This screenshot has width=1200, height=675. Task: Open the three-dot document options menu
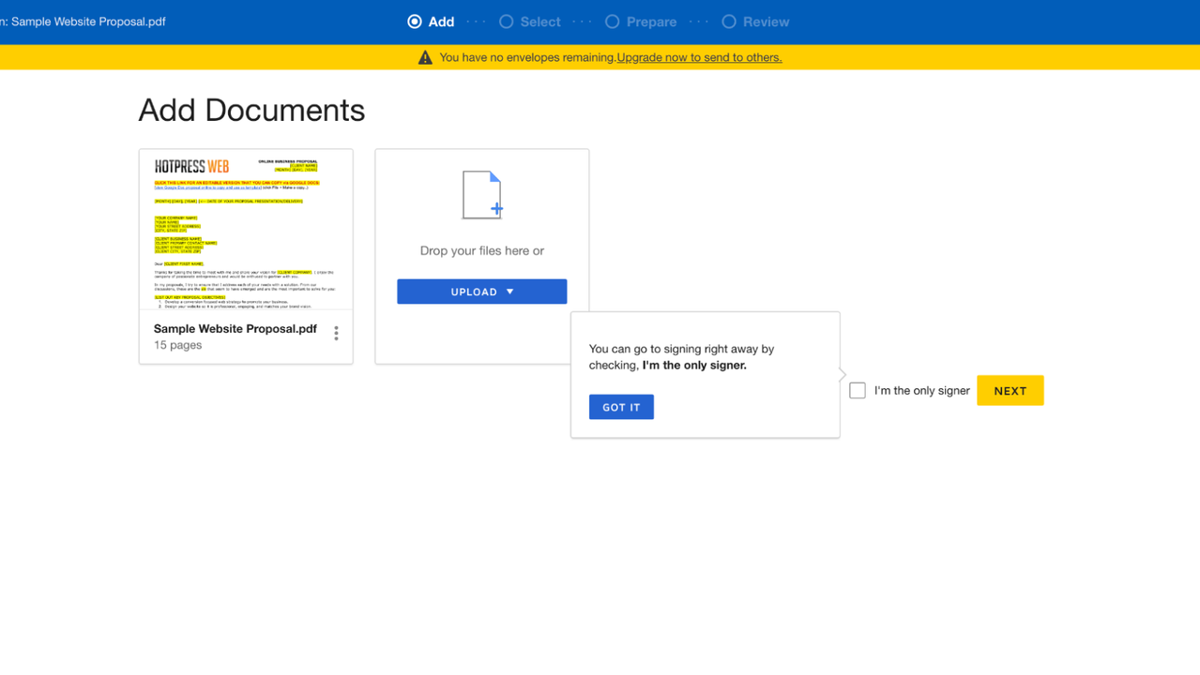[x=336, y=334]
